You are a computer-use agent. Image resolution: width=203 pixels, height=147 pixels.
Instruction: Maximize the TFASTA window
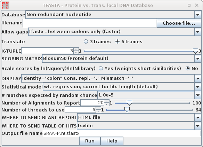point(189,5)
